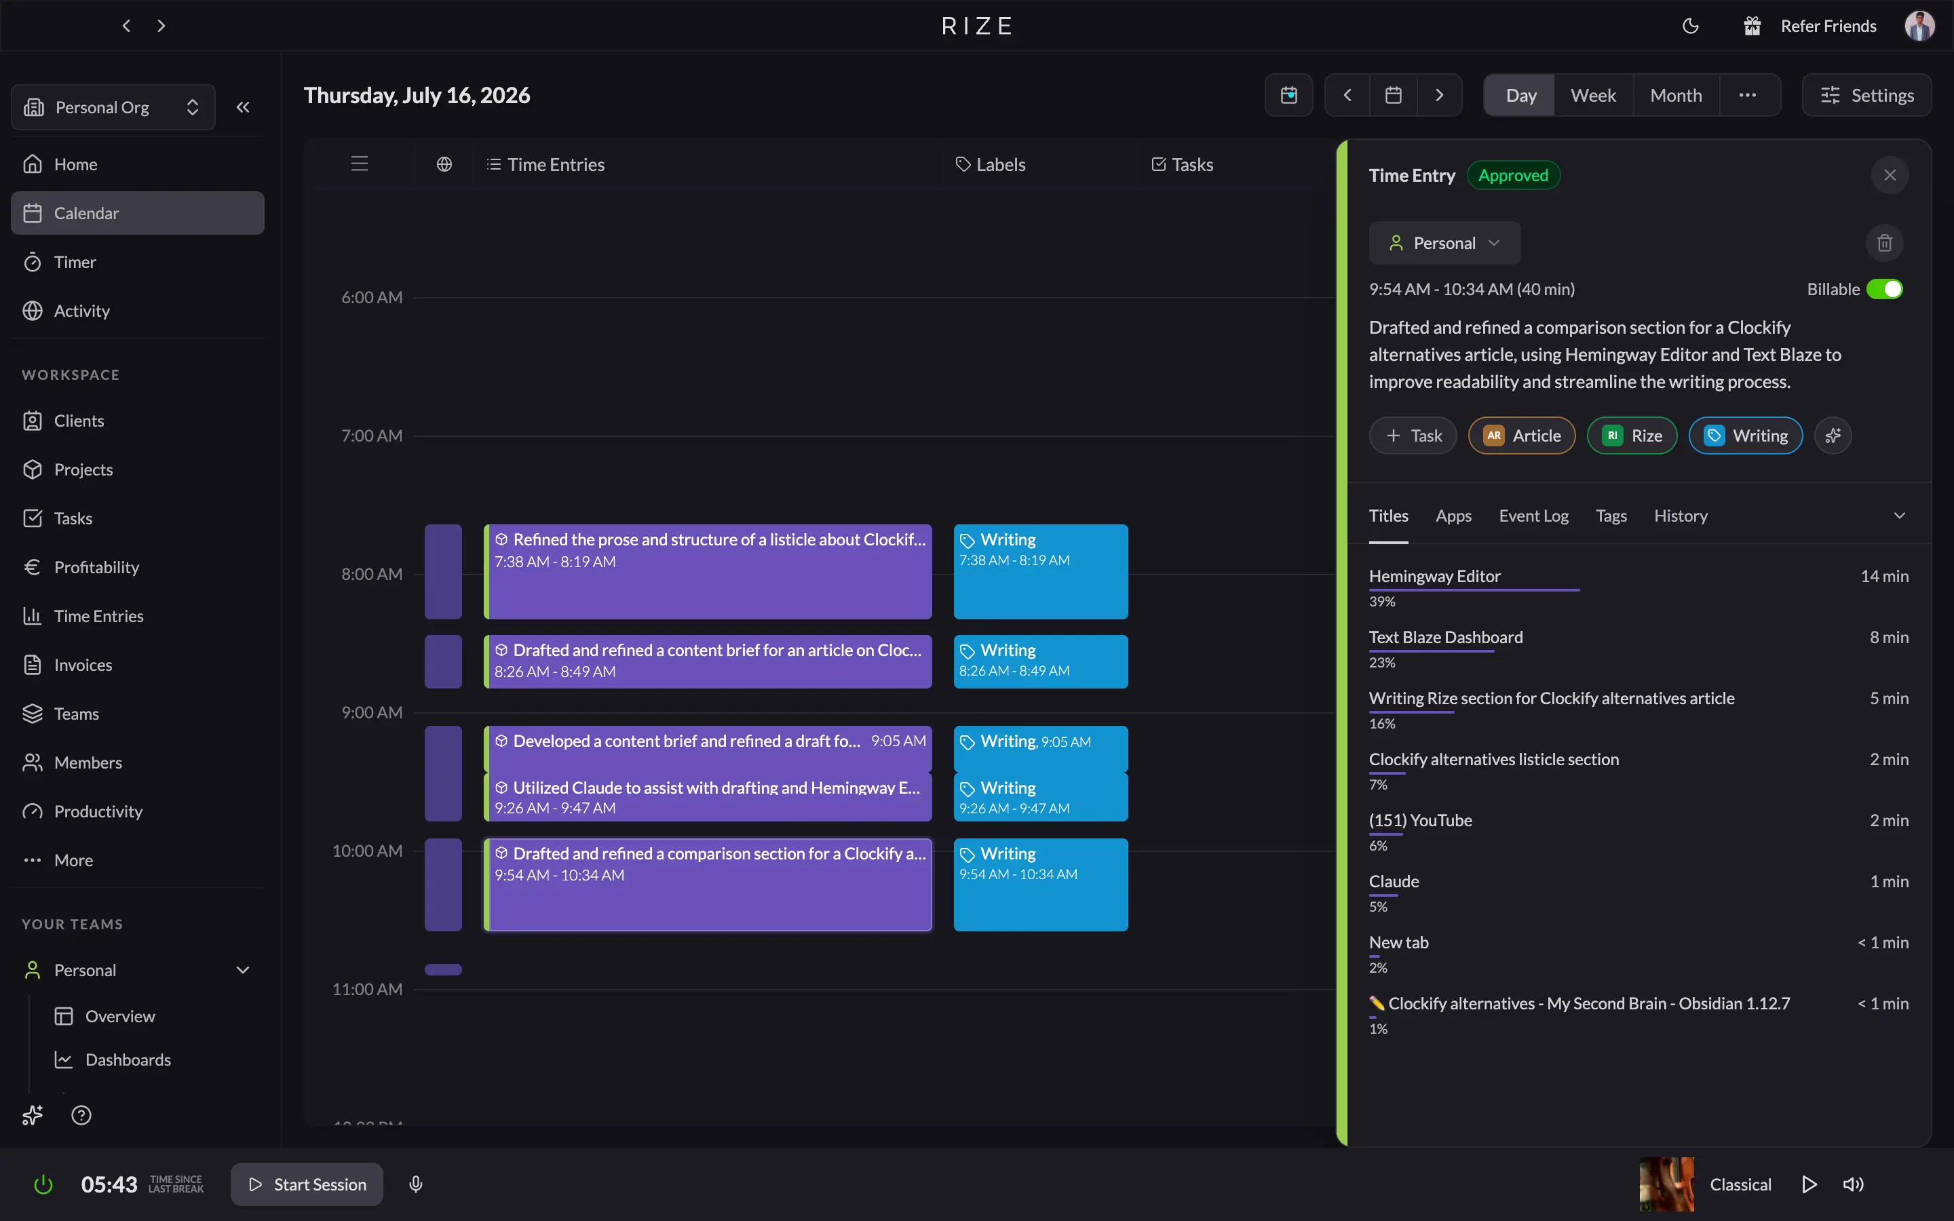Open calendar Settings
The image size is (1954, 1221).
1866,95
